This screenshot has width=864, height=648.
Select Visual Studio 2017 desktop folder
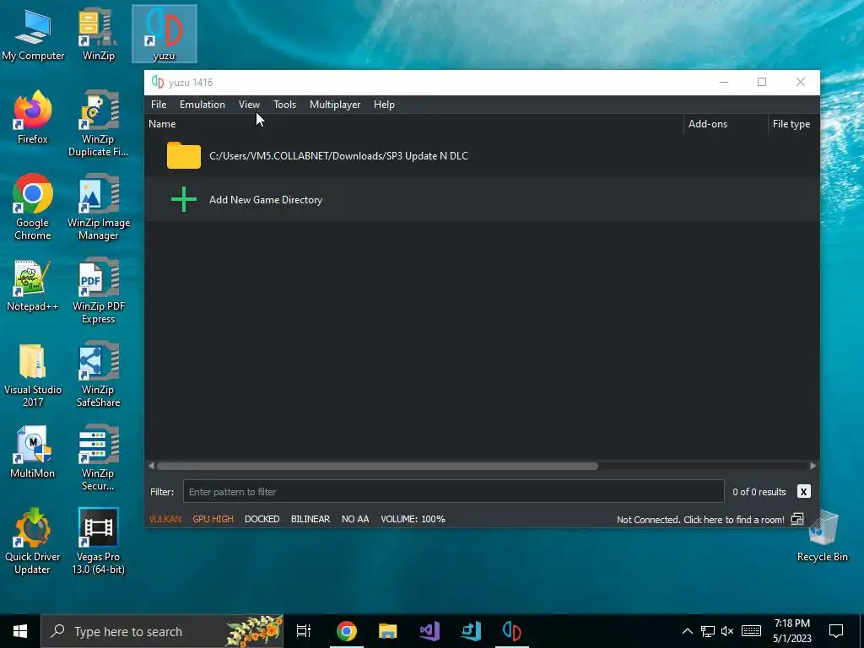(x=33, y=374)
